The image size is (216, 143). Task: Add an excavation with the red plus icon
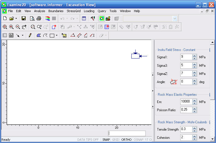(x=54, y=27)
